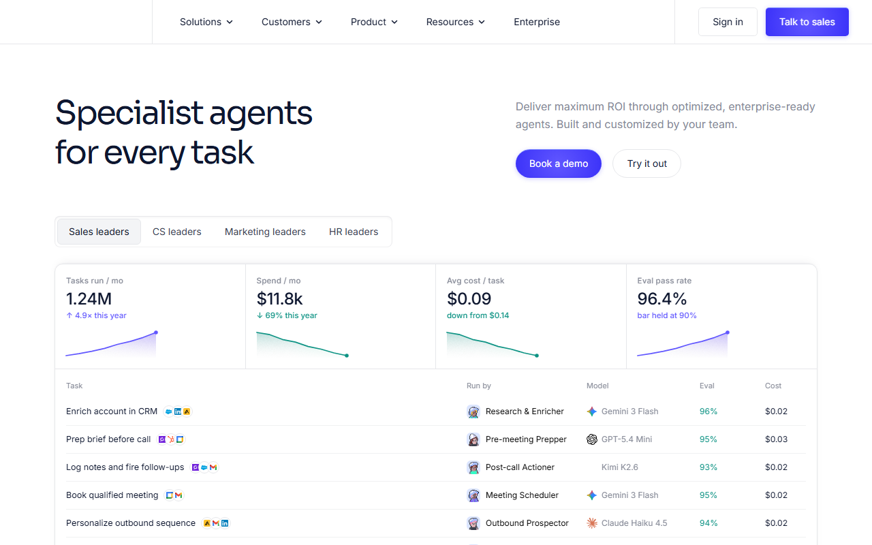Click 'Personalize outbound sequence' task text
872x545 pixels.
pyautogui.click(x=131, y=523)
